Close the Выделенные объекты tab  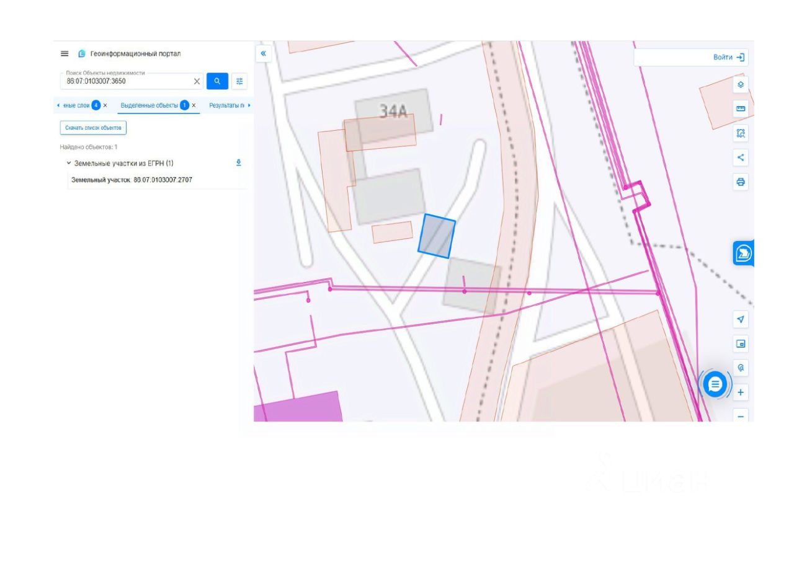[194, 105]
